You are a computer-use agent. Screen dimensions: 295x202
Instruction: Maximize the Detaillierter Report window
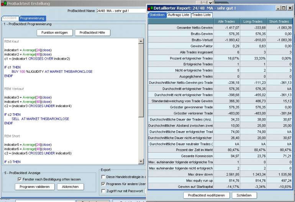point(284,8)
